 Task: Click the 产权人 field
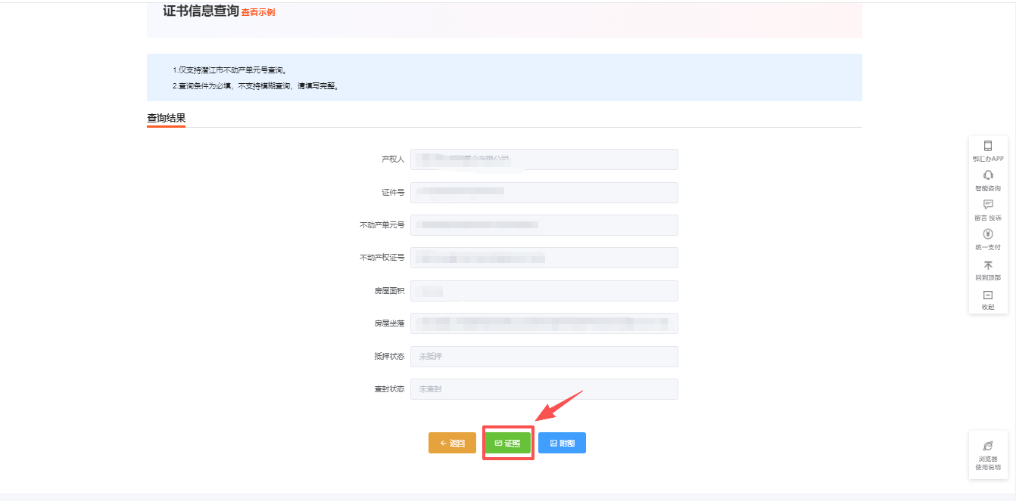tap(544, 159)
